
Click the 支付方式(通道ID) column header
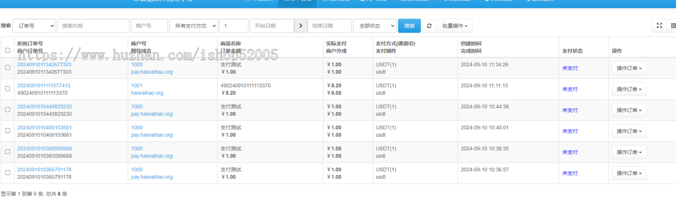click(395, 43)
